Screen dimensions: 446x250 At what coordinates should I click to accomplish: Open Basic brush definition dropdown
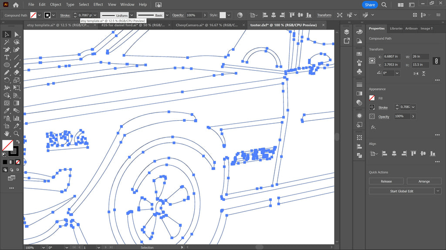[167, 15]
